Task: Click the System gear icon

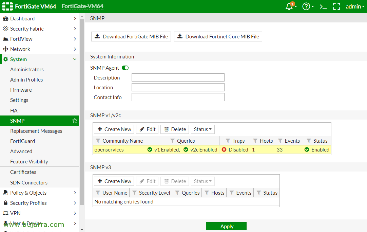Action: point(6,59)
